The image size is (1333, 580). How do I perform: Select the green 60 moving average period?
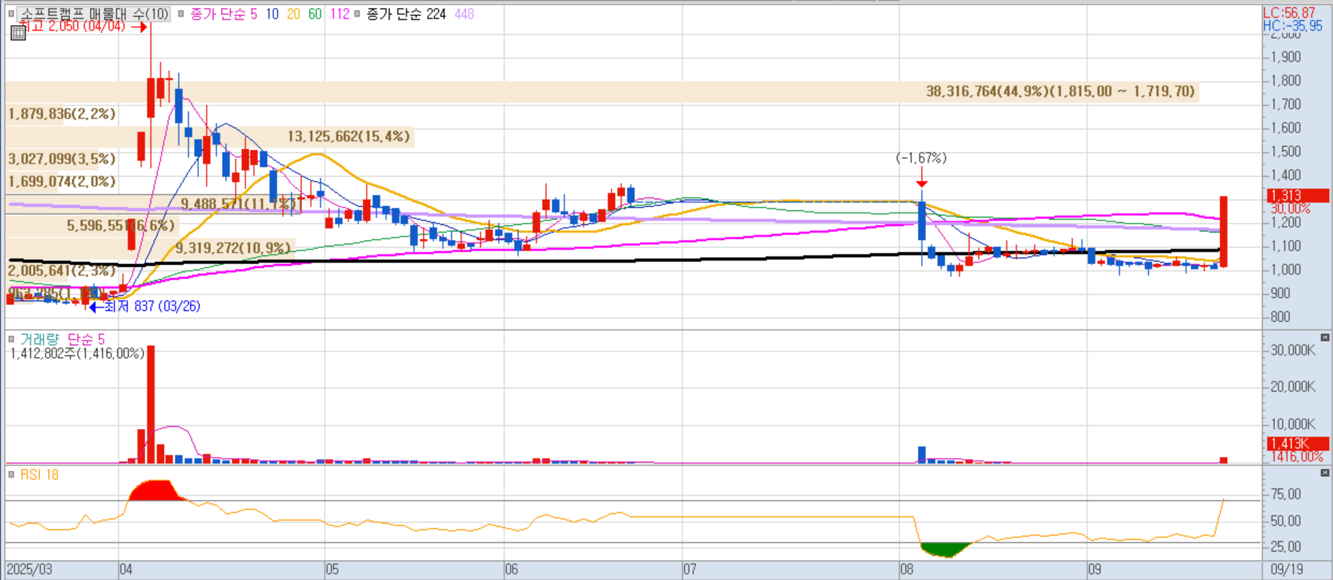point(315,14)
